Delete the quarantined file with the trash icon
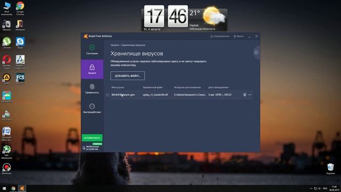 pyautogui.click(x=245, y=95)
